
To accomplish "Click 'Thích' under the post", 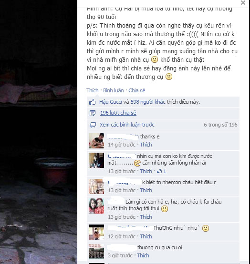I will coord(93,90).
